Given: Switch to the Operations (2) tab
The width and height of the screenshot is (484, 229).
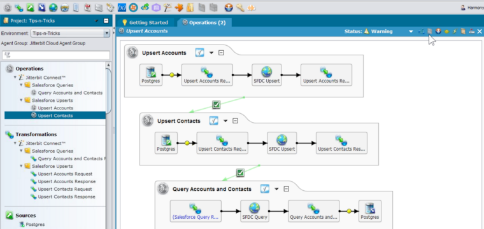Looking at the screenshot, I should click(204, 22).
